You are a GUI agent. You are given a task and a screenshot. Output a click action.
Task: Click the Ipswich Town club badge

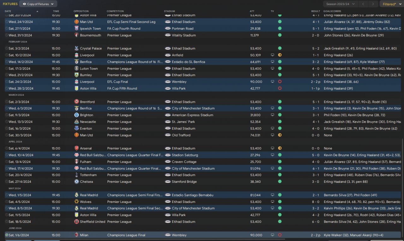[76, 29]
